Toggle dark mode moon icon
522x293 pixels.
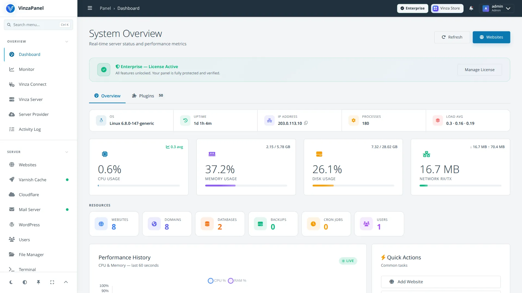(11, 282)
